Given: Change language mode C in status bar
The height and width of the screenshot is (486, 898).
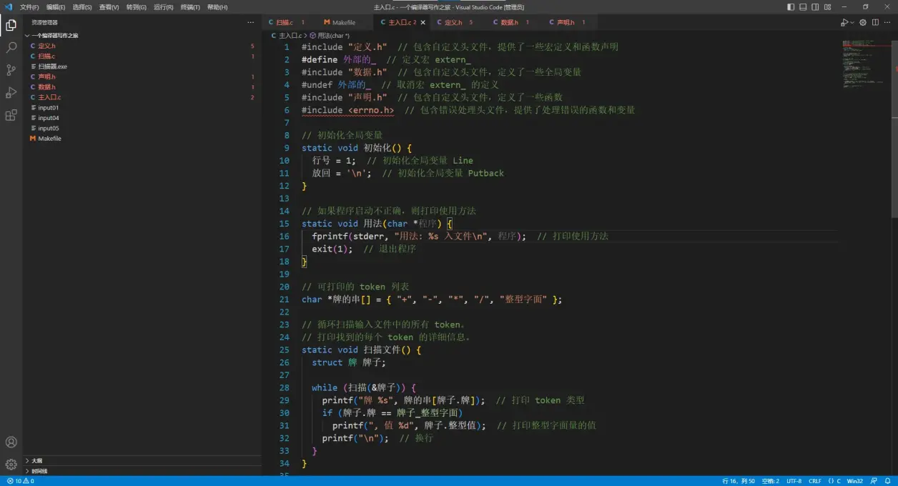Looking at the screenshot, I should click(838, 481).
